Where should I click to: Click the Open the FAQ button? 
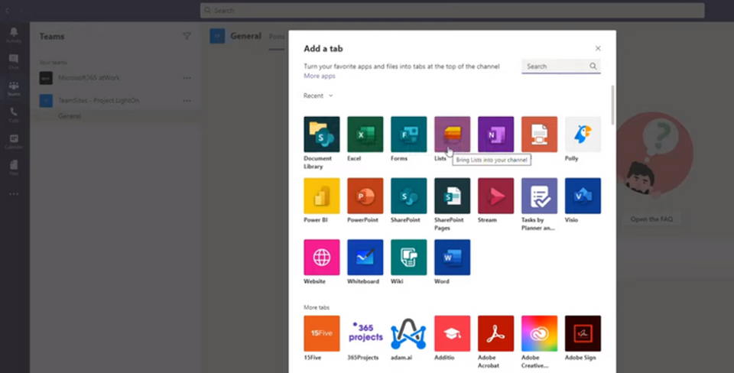651,219
